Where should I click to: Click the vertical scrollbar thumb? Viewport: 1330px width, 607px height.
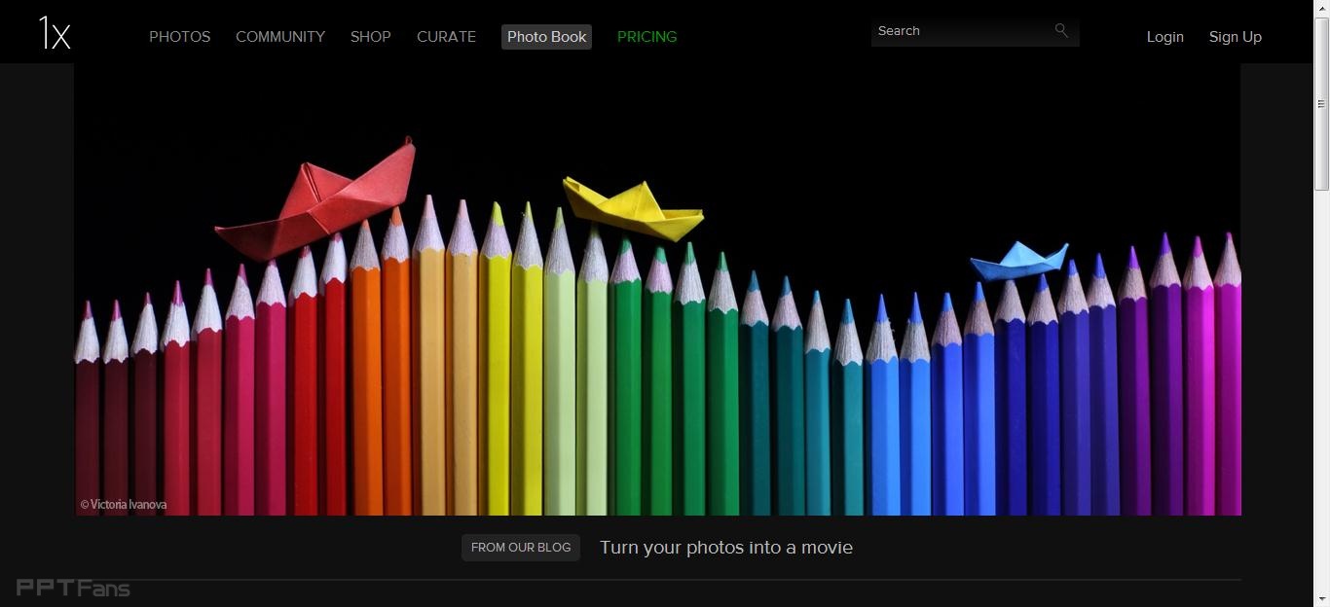pyautogui.click(x=1321, y=102)
